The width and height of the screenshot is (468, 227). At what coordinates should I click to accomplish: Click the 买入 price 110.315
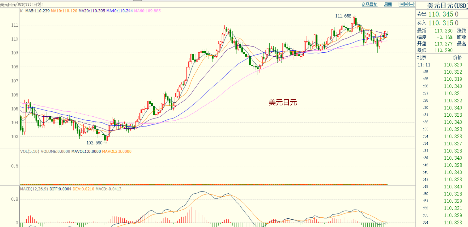[x=441, y=23]
